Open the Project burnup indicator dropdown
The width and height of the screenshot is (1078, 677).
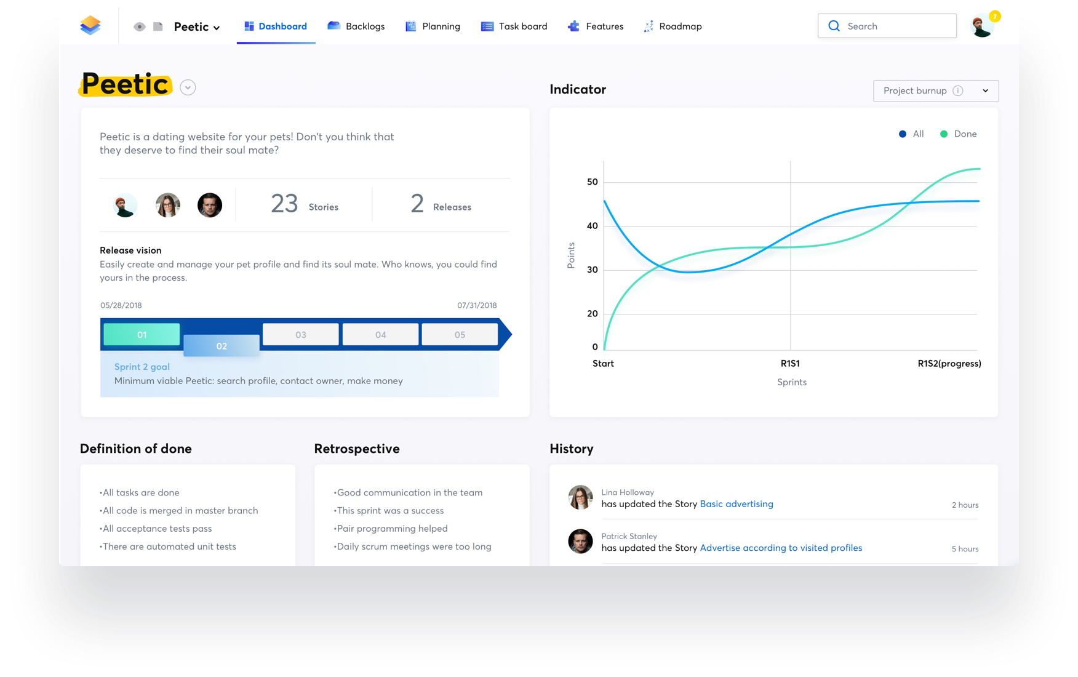coord(935,90)
